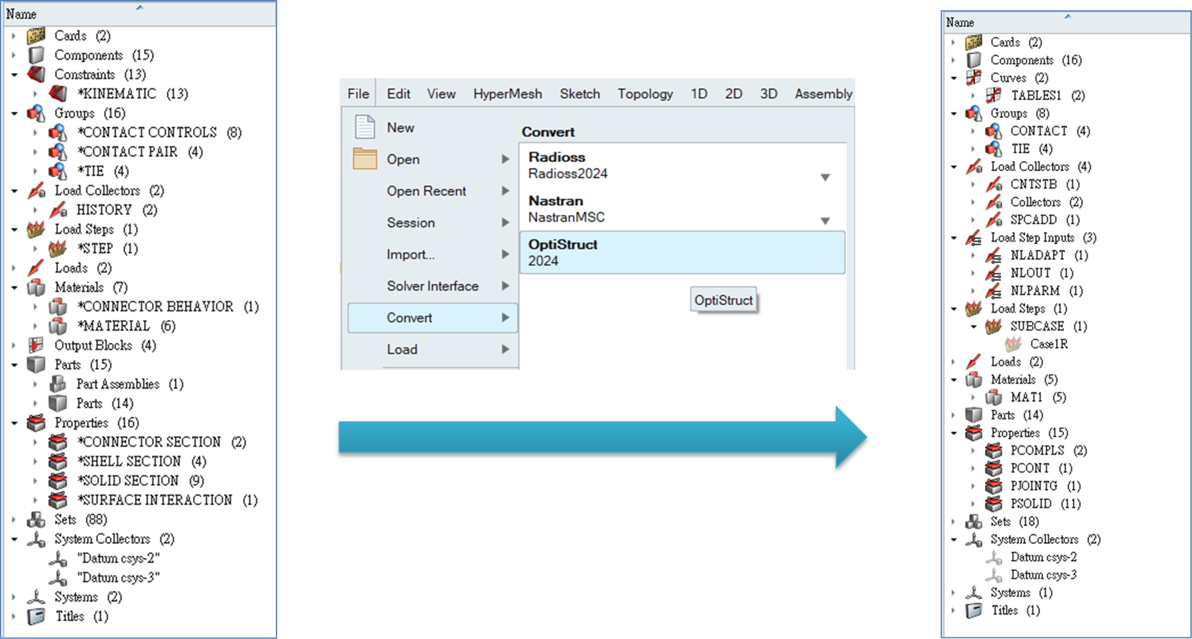The height and width of the screenshot is (639, 1192).
Task: Choose OptiStruct 2024 convert option
Action: (x=682, y=252)
